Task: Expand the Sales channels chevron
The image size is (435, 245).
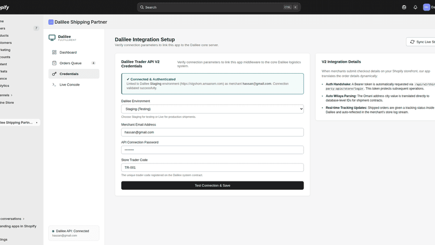Action: point(12,95)
